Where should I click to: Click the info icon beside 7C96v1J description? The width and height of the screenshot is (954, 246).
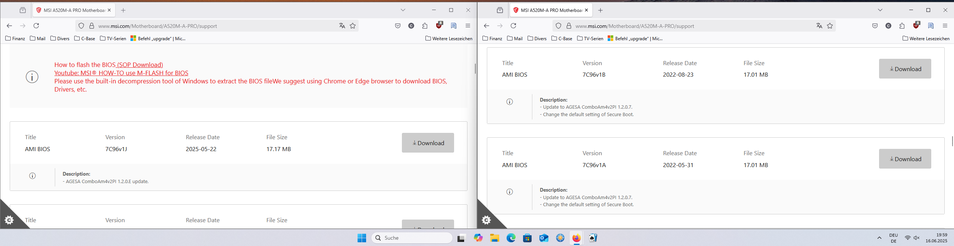tap(32, 176)
